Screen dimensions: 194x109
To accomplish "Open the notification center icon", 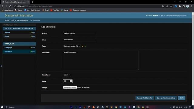I will [x=190, y=107].
